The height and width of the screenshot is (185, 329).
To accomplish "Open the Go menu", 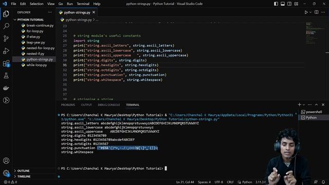I will 61,4.
